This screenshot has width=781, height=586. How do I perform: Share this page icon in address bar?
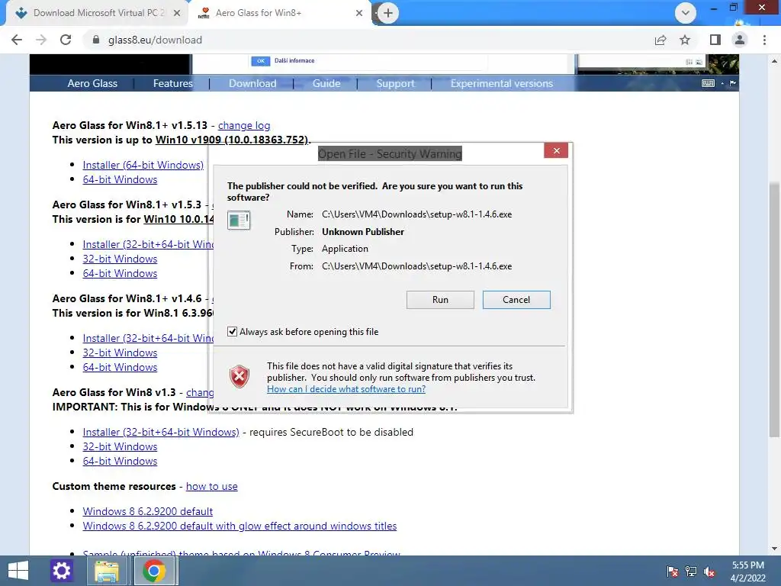(660, 40)
